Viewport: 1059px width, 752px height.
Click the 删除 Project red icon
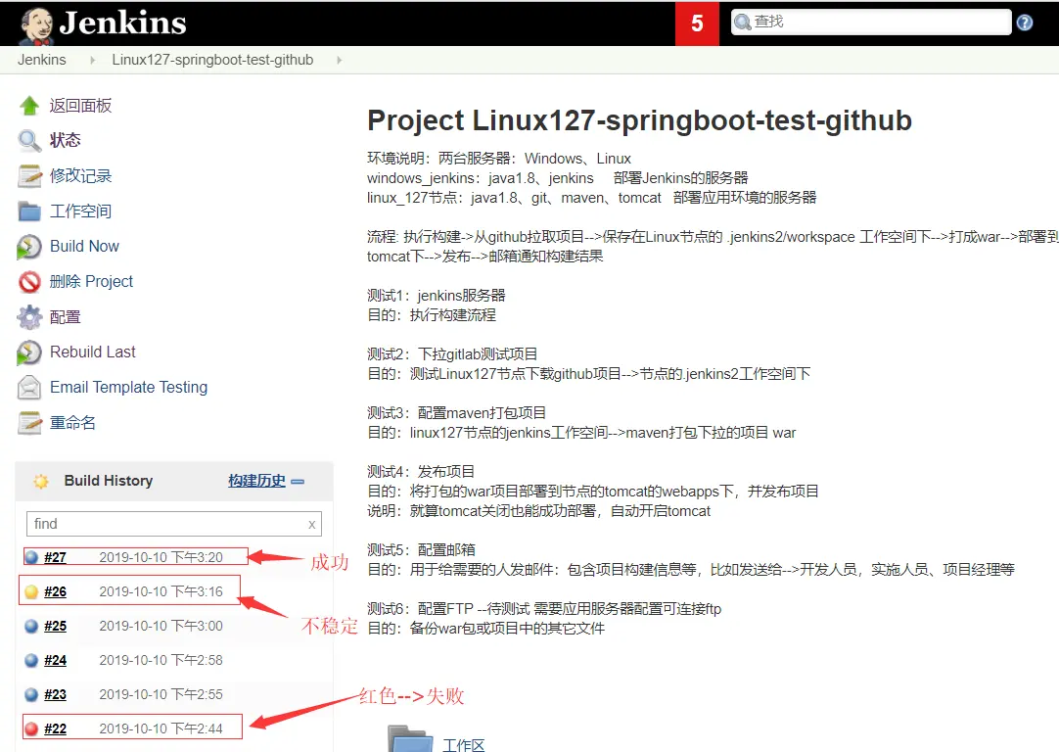[30, 281]
